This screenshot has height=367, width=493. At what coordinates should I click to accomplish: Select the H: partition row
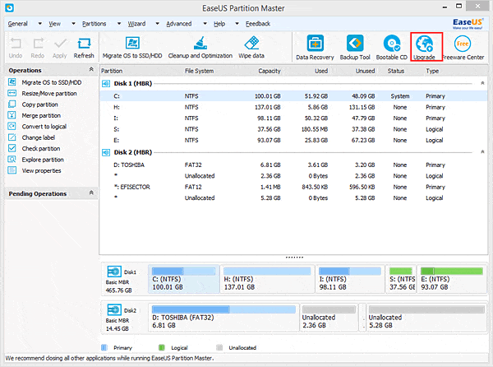pos(293,107)
